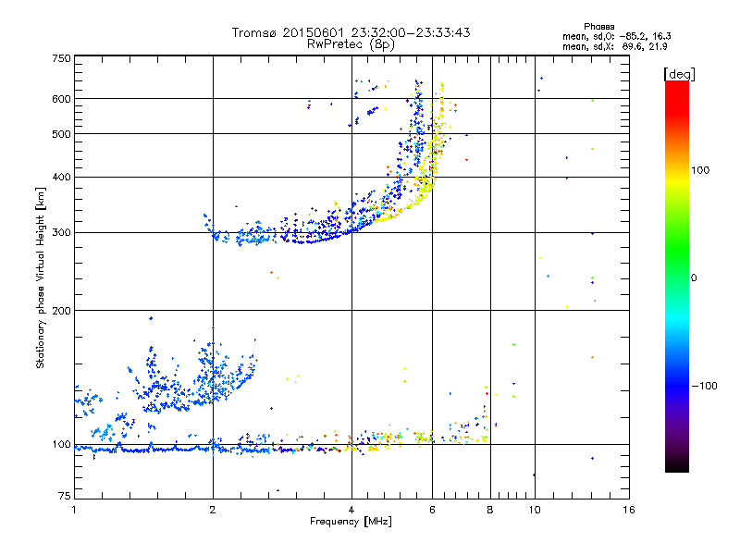
Task: Click the colorbar tick label '100'
Action: pos(700,170)
